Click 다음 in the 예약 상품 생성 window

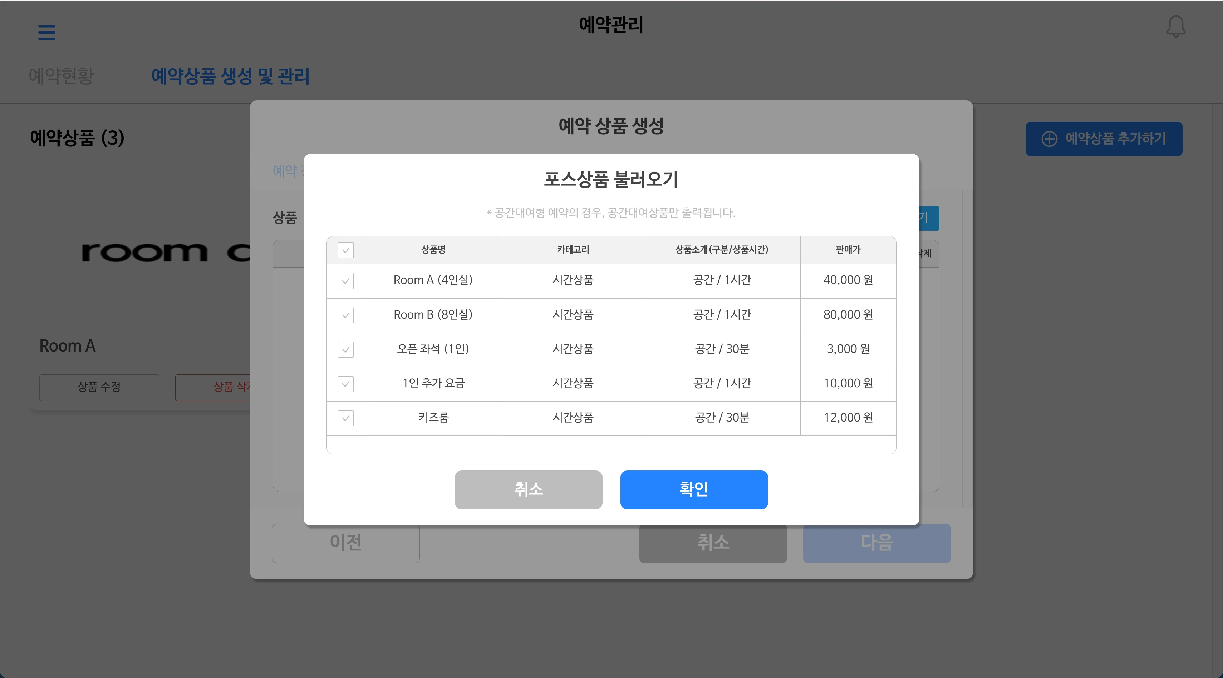(x=876, y=543)
